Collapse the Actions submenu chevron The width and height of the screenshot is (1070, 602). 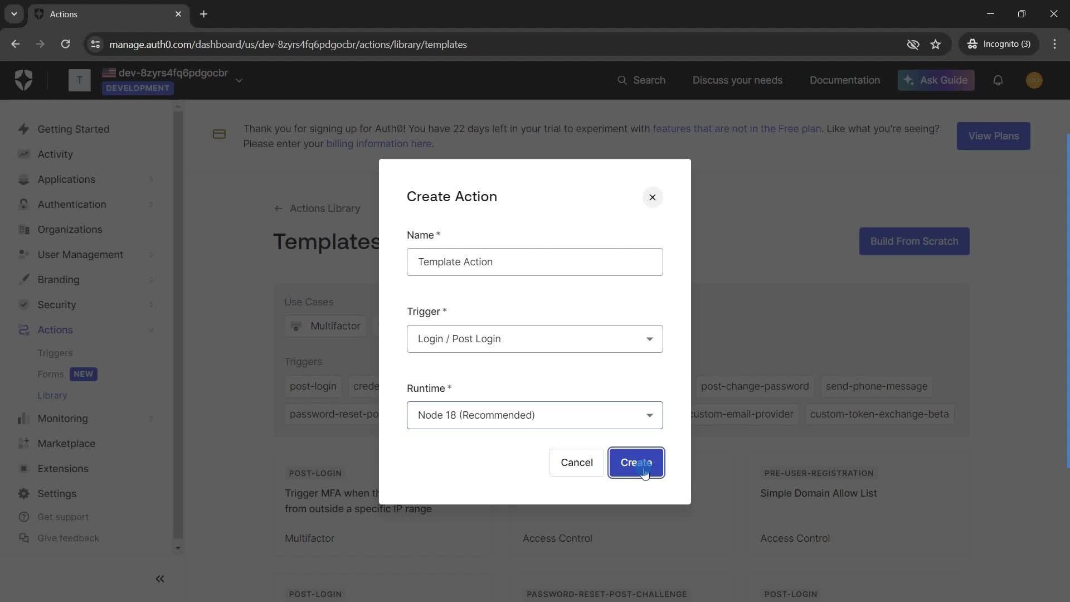152,330
